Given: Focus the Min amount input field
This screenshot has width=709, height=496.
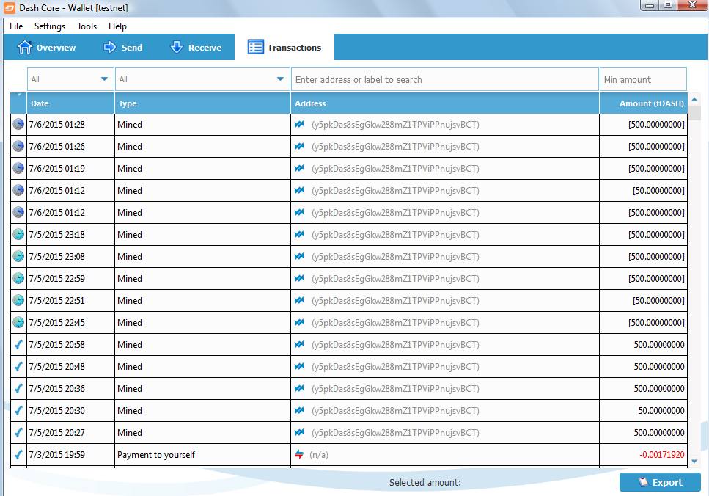Looking at the screenshot, I should coord(643,79).
